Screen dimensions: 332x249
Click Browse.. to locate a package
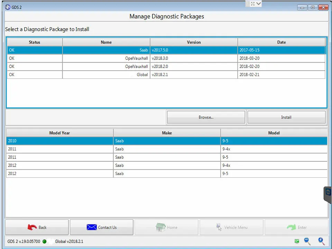click(206, 117)
